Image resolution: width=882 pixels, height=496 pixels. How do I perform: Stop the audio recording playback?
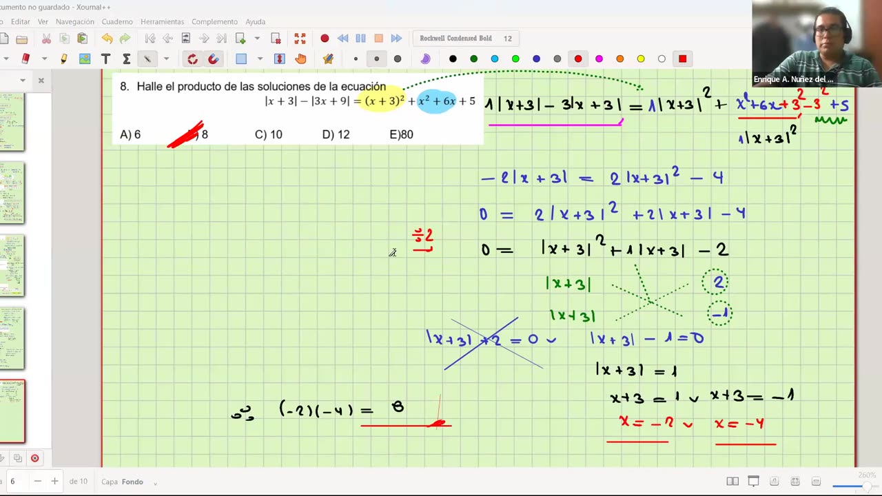point(378,39)
